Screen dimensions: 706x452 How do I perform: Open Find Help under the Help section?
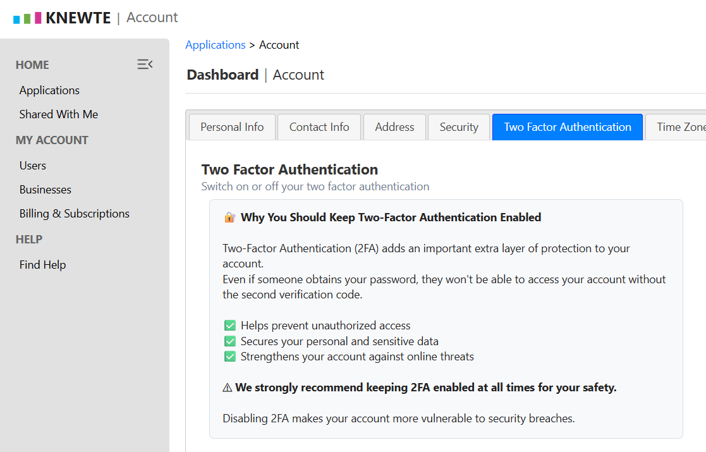pos(42,264)
